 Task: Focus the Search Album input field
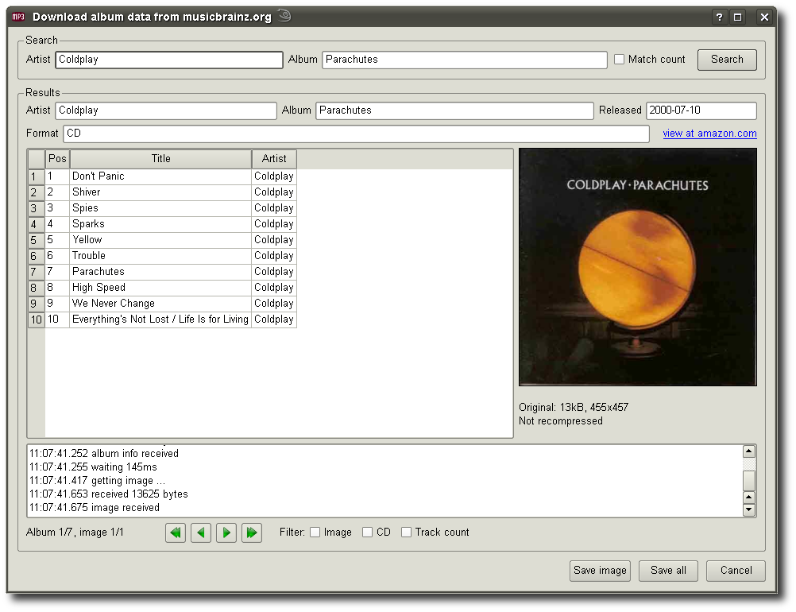click(465, 60)
